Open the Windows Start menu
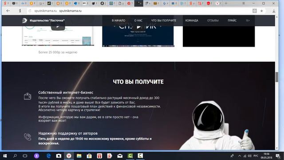 (5, 156)
